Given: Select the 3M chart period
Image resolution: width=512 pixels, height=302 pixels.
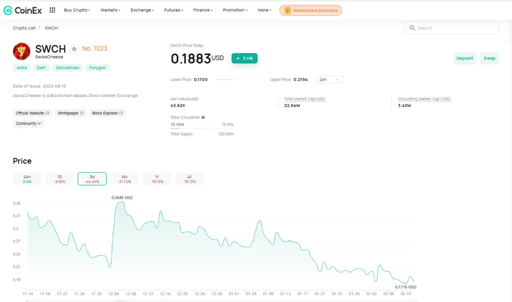Looking at the screenshot, I should (x=92, y=179).
